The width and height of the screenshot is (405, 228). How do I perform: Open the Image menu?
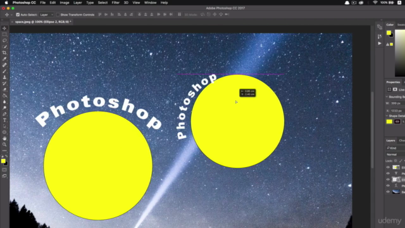(x=65, y=3)
